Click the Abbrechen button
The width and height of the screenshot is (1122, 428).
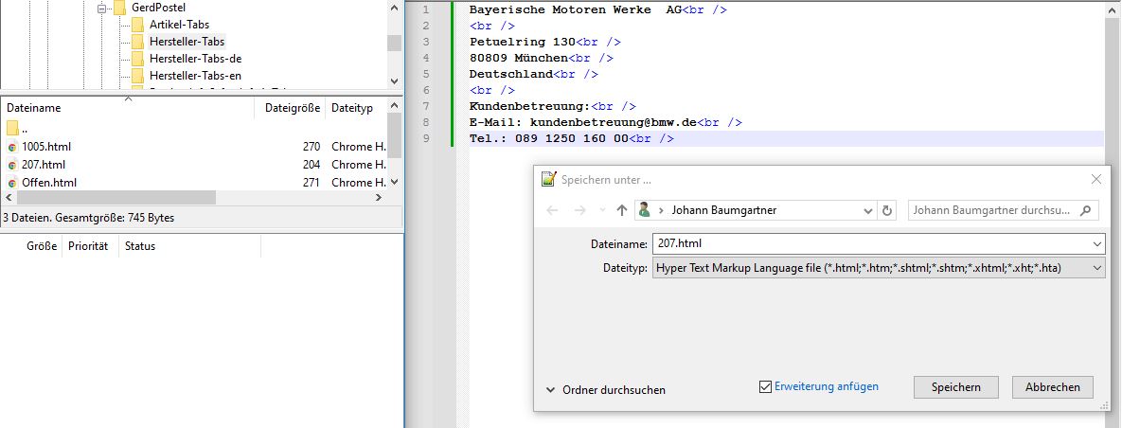point(1053,387)
